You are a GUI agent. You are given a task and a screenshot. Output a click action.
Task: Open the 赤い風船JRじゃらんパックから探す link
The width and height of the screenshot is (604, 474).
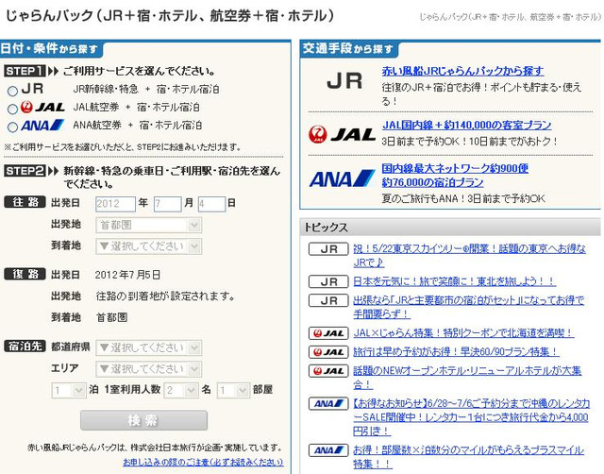(x=462, y=71)
